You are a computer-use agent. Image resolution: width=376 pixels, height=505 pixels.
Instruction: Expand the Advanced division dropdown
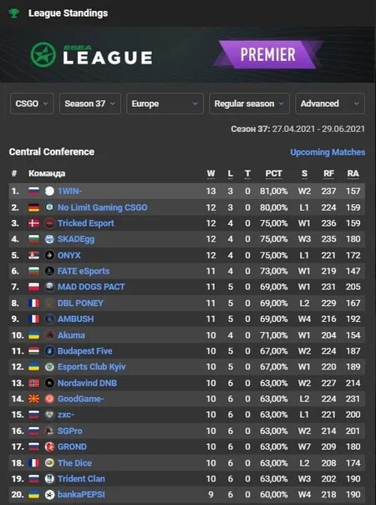click(330, 104)
